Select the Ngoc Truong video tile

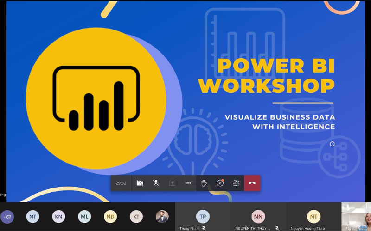[x=356, y=217]
